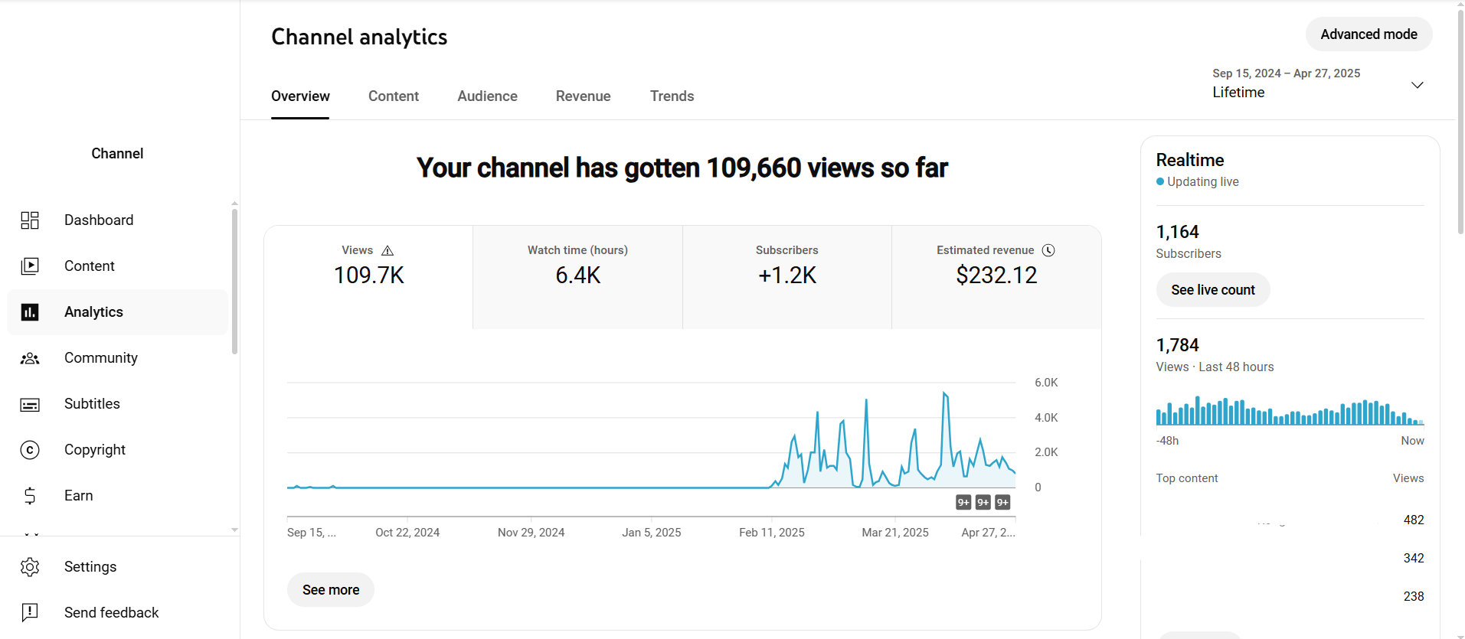Screen dimensions: 1465x639
Task: Open the Settings gear icon
Action: [30, 567]
